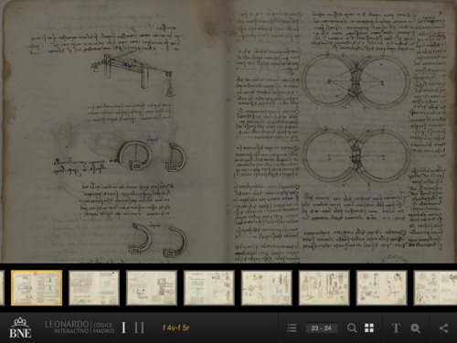Toggle the thumbnail grid view icon

point(369,328)
